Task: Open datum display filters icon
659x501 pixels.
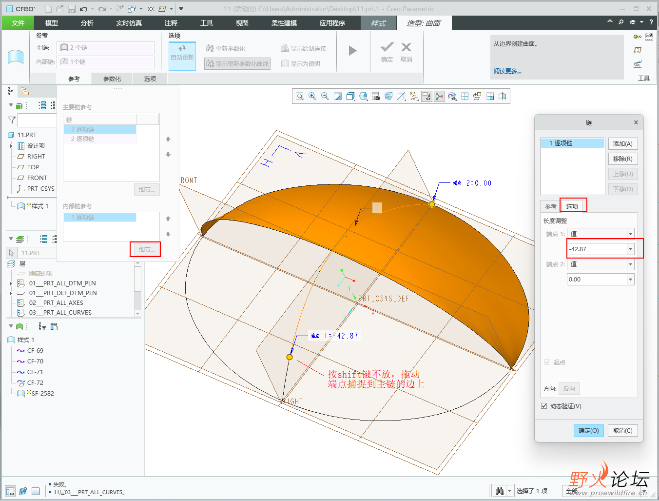Action: [x=414, y=97]
